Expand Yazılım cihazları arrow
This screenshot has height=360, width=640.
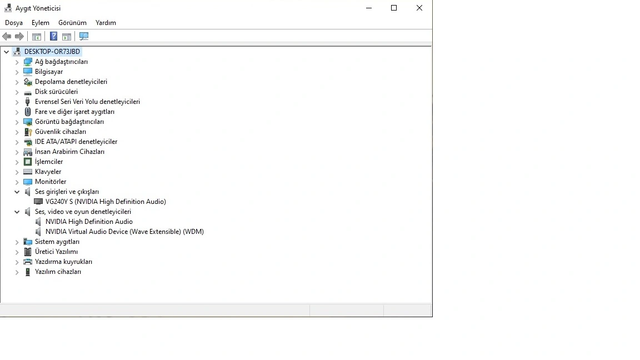click(x=17, y=272)
